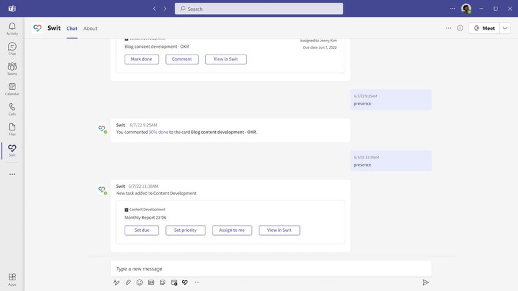Viewport: 518px width, 291px height.
Task: Click the Set priority button
Action: (185, 230)
